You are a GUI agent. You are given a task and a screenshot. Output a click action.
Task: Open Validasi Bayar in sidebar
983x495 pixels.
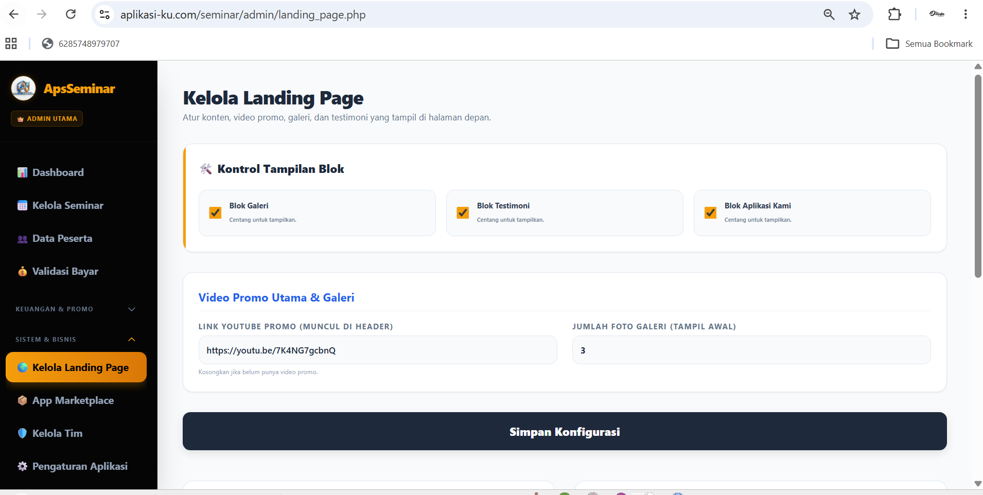tap(76, 271)
